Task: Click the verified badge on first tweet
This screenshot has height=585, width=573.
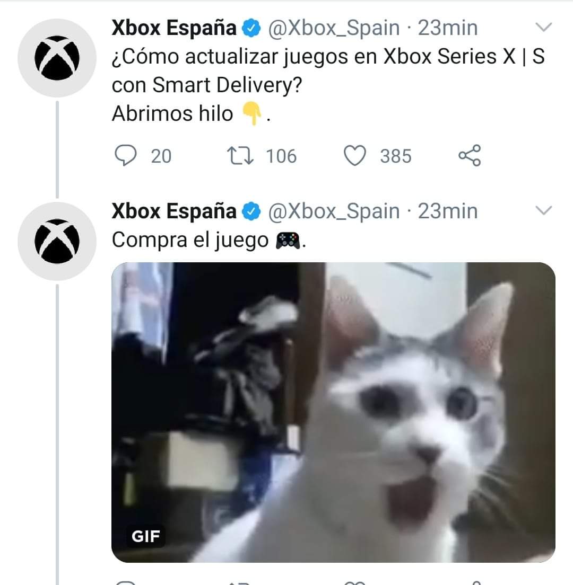Action: (x=252, y=28)
